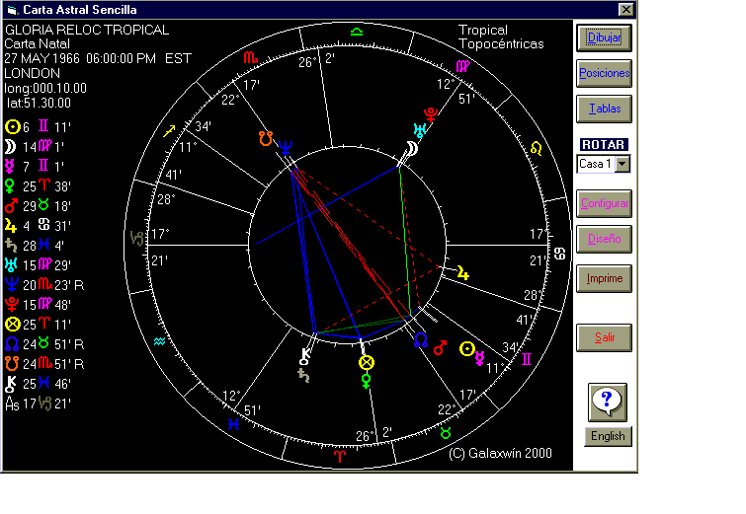746x514 pixels.
Task: Open help with the question mark icon
Action: 608,402
